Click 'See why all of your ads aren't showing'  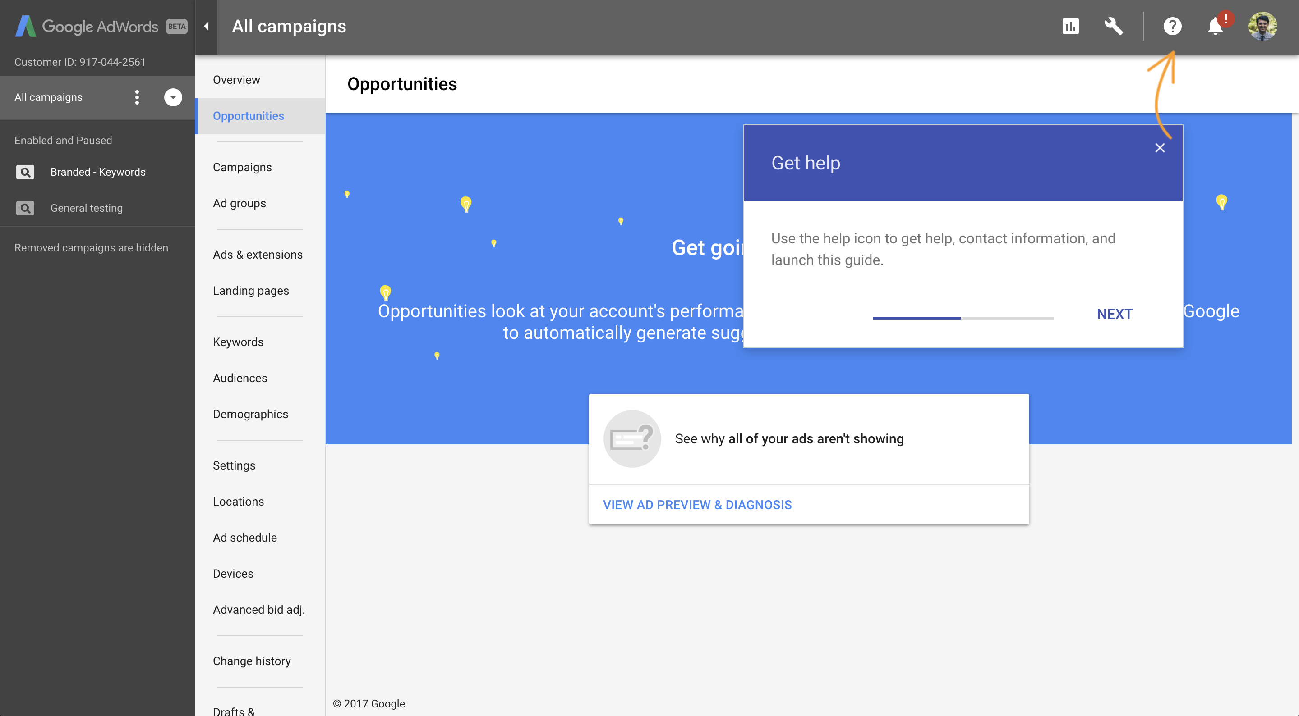pos(789,439)
